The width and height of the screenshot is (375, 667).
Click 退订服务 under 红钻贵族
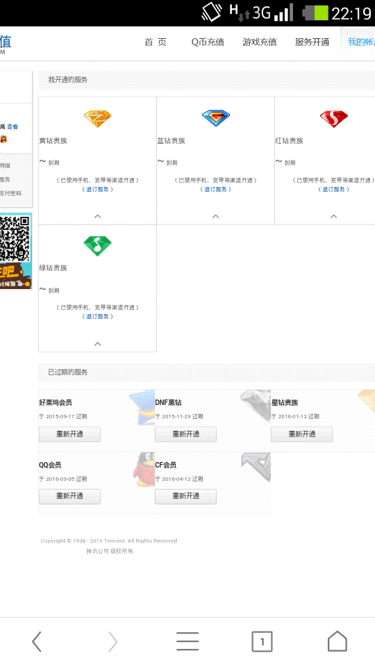point(334,189)
